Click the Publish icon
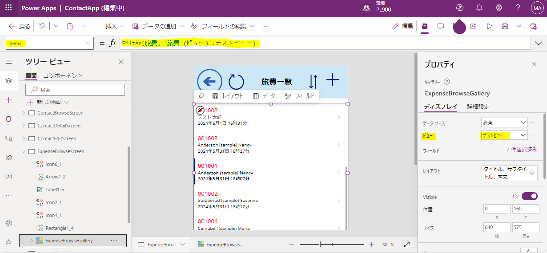This screenshot has width=547, height=253. (x=534, y=26)
